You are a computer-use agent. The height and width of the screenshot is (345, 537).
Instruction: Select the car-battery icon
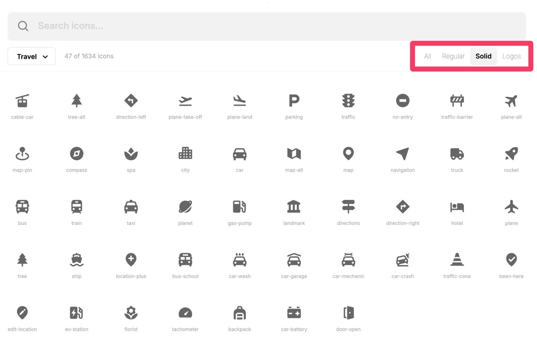[x=294, y=313]
